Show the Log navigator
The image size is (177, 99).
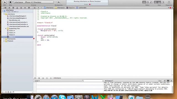point(29,8)
